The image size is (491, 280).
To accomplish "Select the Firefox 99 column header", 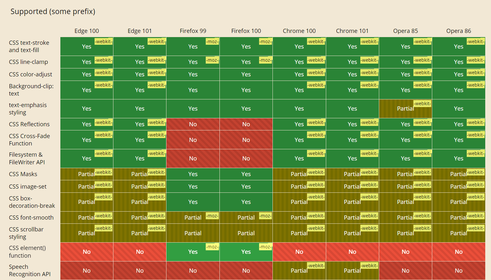I will (193, 31).
